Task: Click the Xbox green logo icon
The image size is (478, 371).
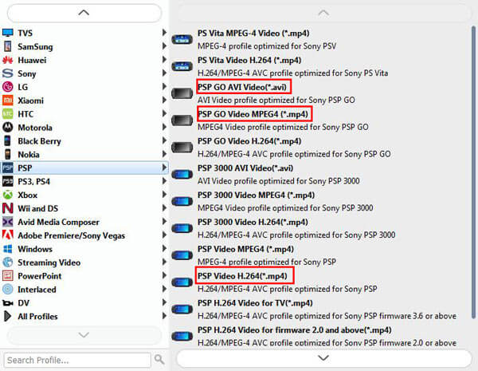Action: pyautogui.click(x=8, y=195)
